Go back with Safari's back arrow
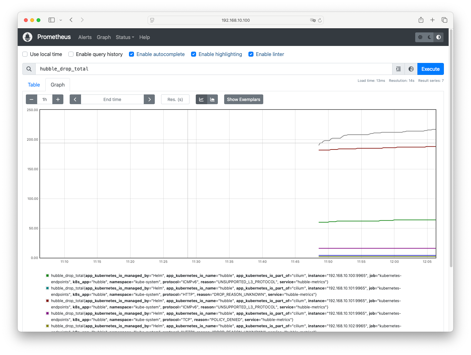The width and height of the screenshot is (471, 355). tap(71, 20)
